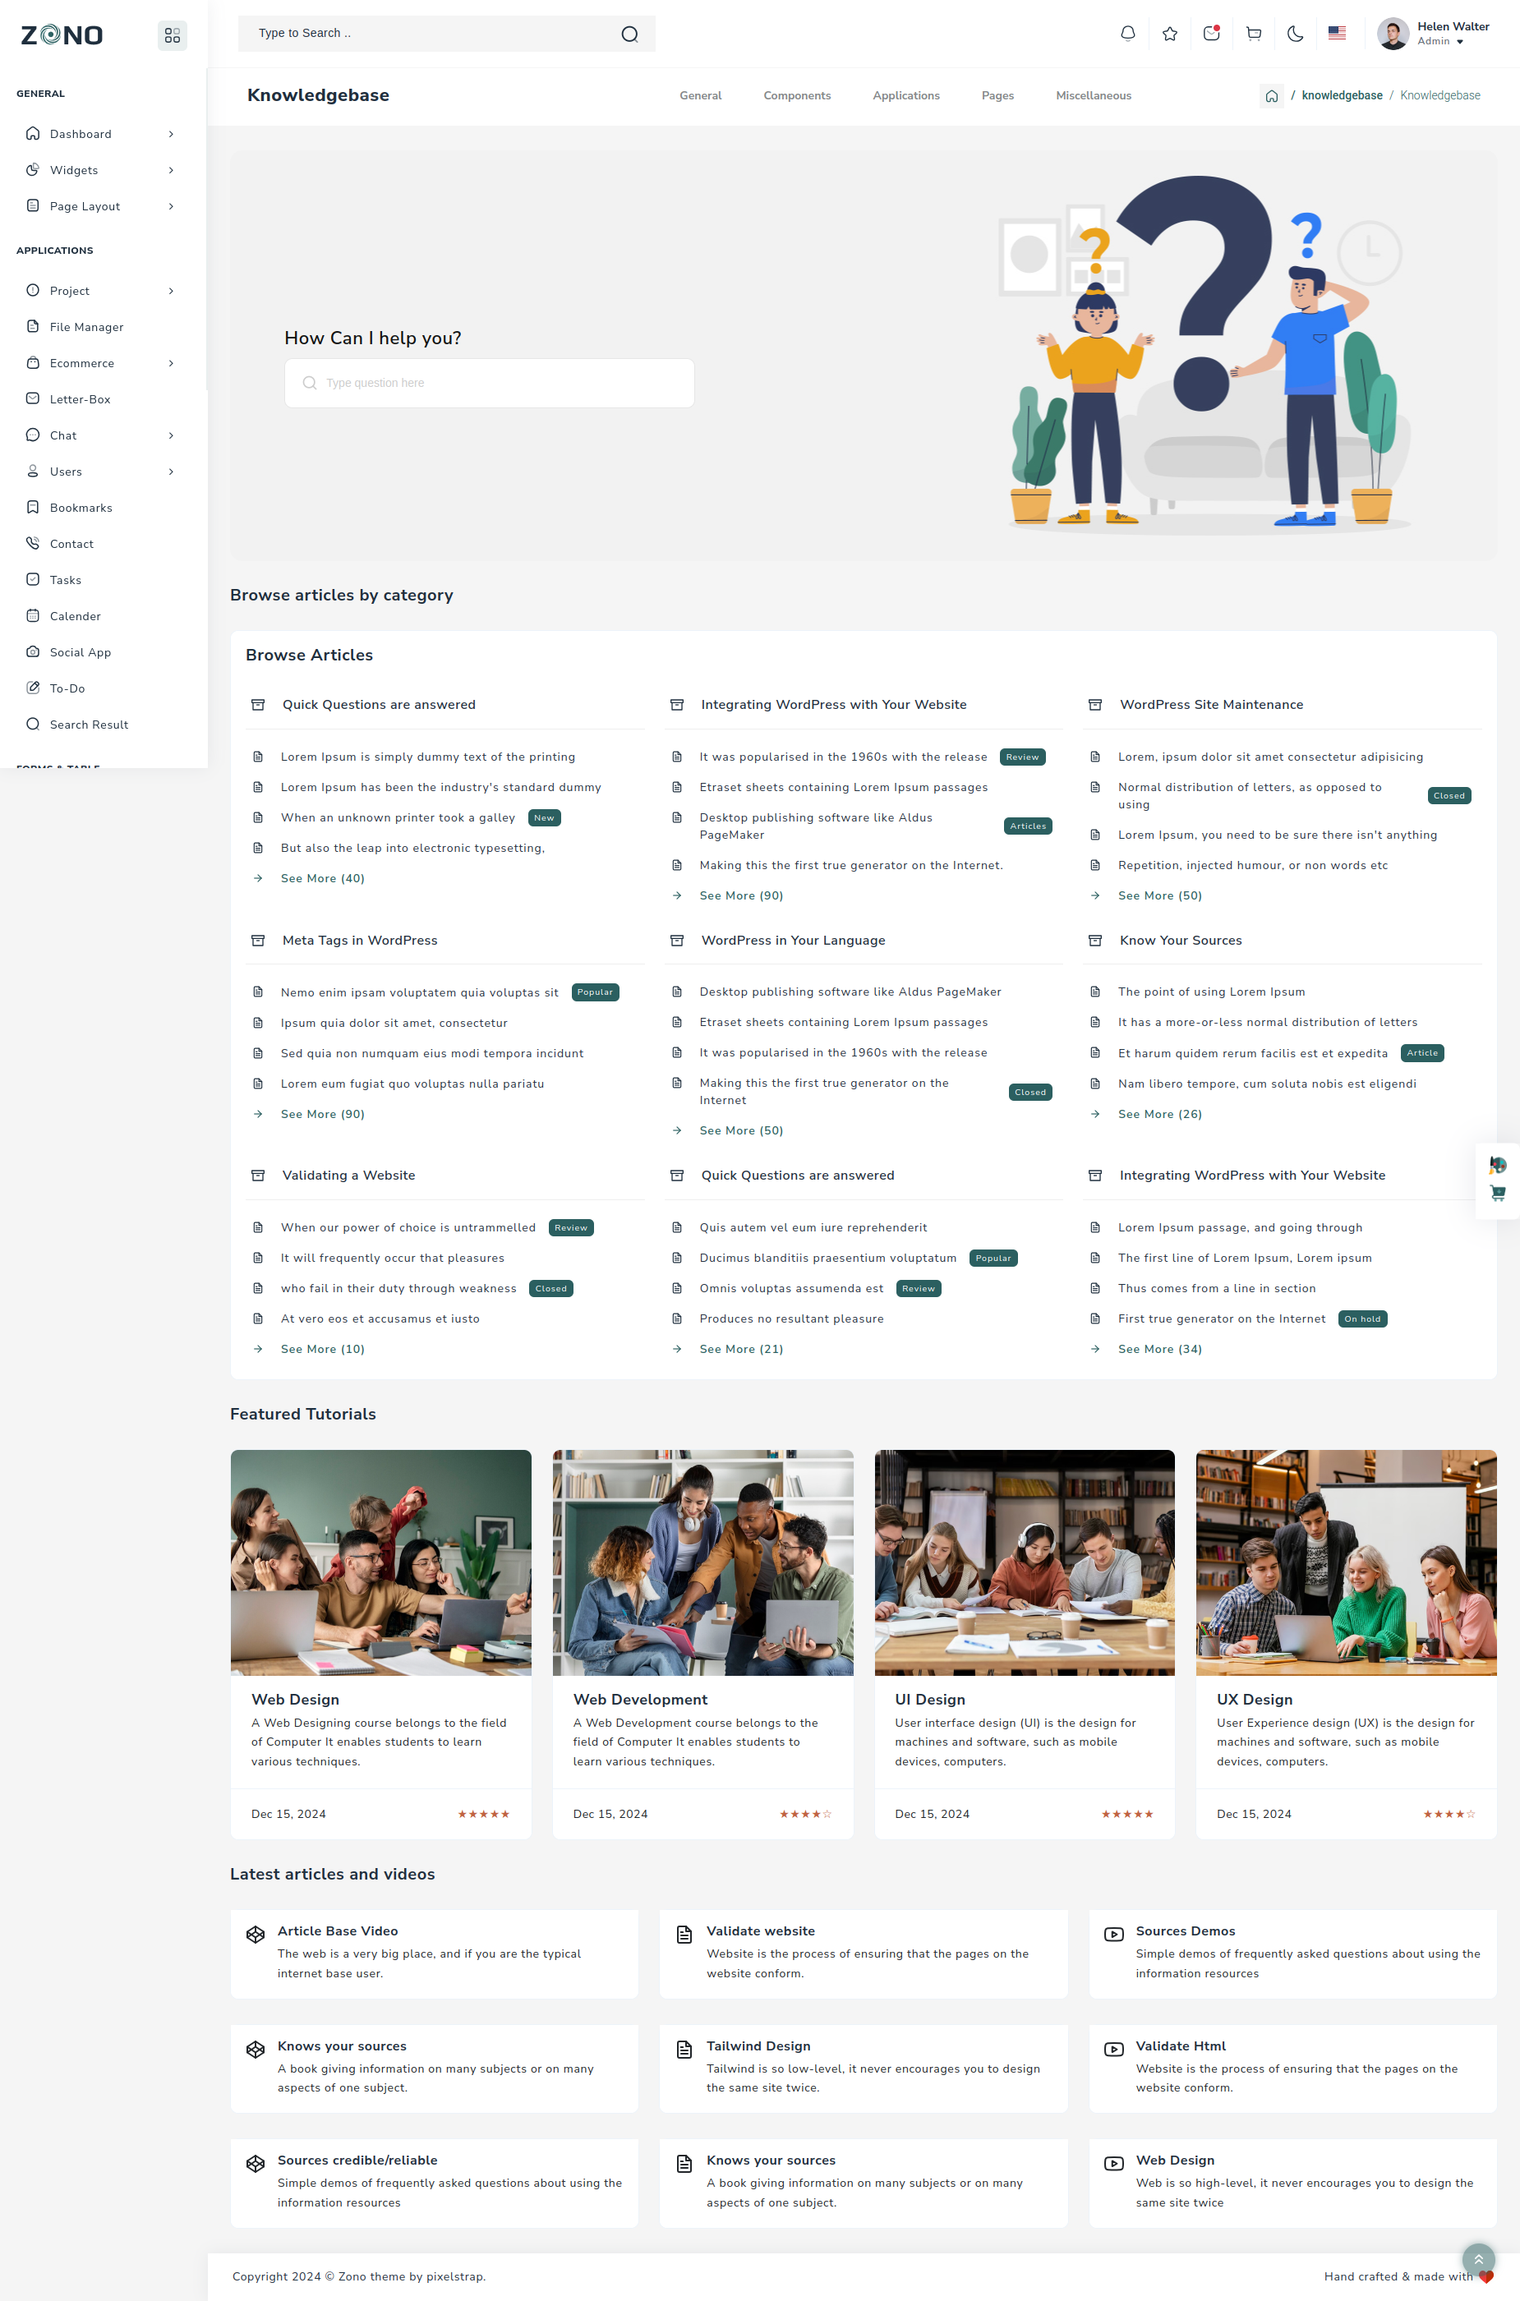
Task: Toggle dark mode with moon icon
Action: [x=1295, y=34]
